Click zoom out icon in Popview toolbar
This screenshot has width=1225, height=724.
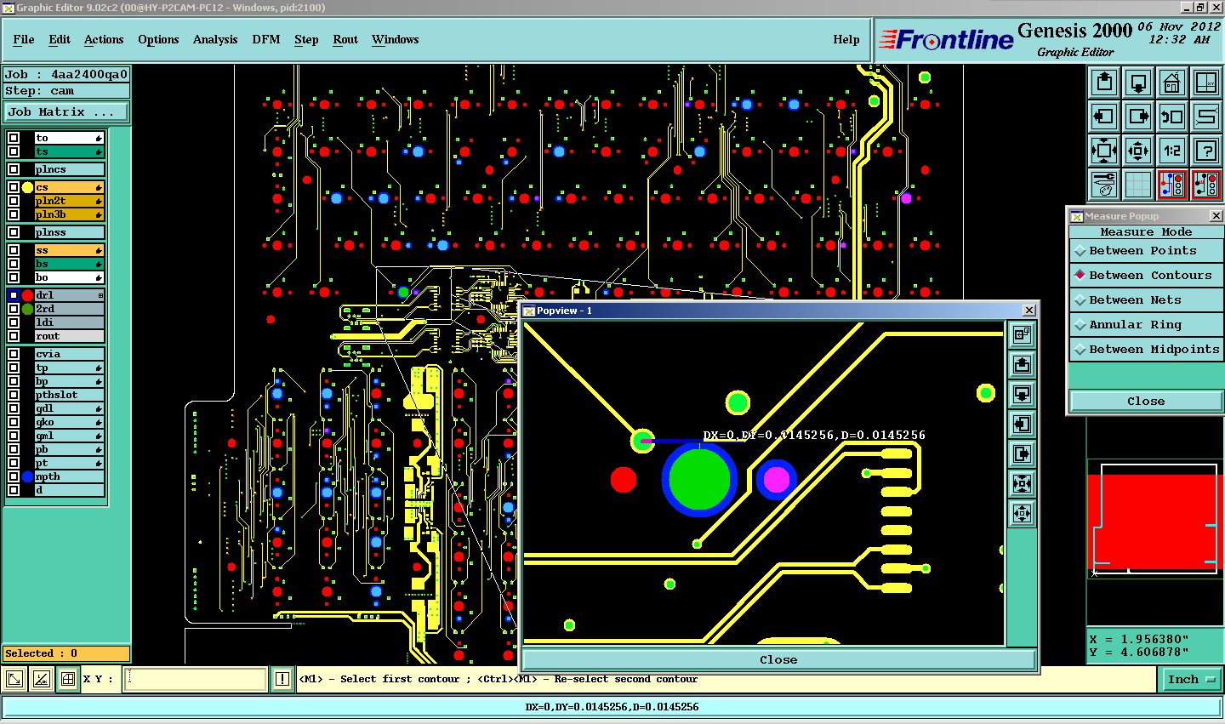1022,514
